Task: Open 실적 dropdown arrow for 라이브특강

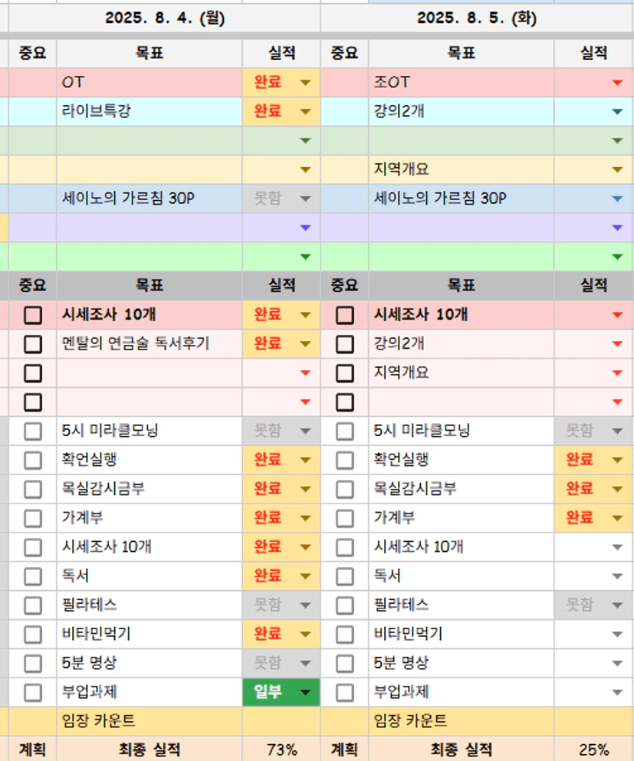Action: point(305,112)
